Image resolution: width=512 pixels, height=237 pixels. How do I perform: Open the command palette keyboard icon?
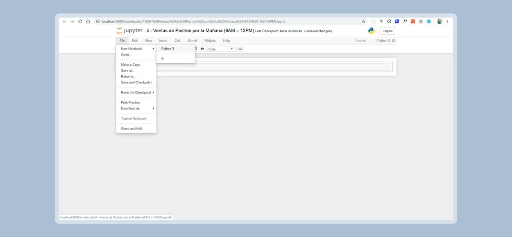[x=240, y=49]
